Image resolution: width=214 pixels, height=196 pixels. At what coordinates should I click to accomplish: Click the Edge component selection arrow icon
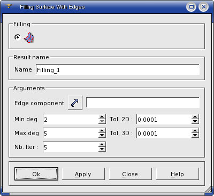pyautogui.click(x=75, y=103)
